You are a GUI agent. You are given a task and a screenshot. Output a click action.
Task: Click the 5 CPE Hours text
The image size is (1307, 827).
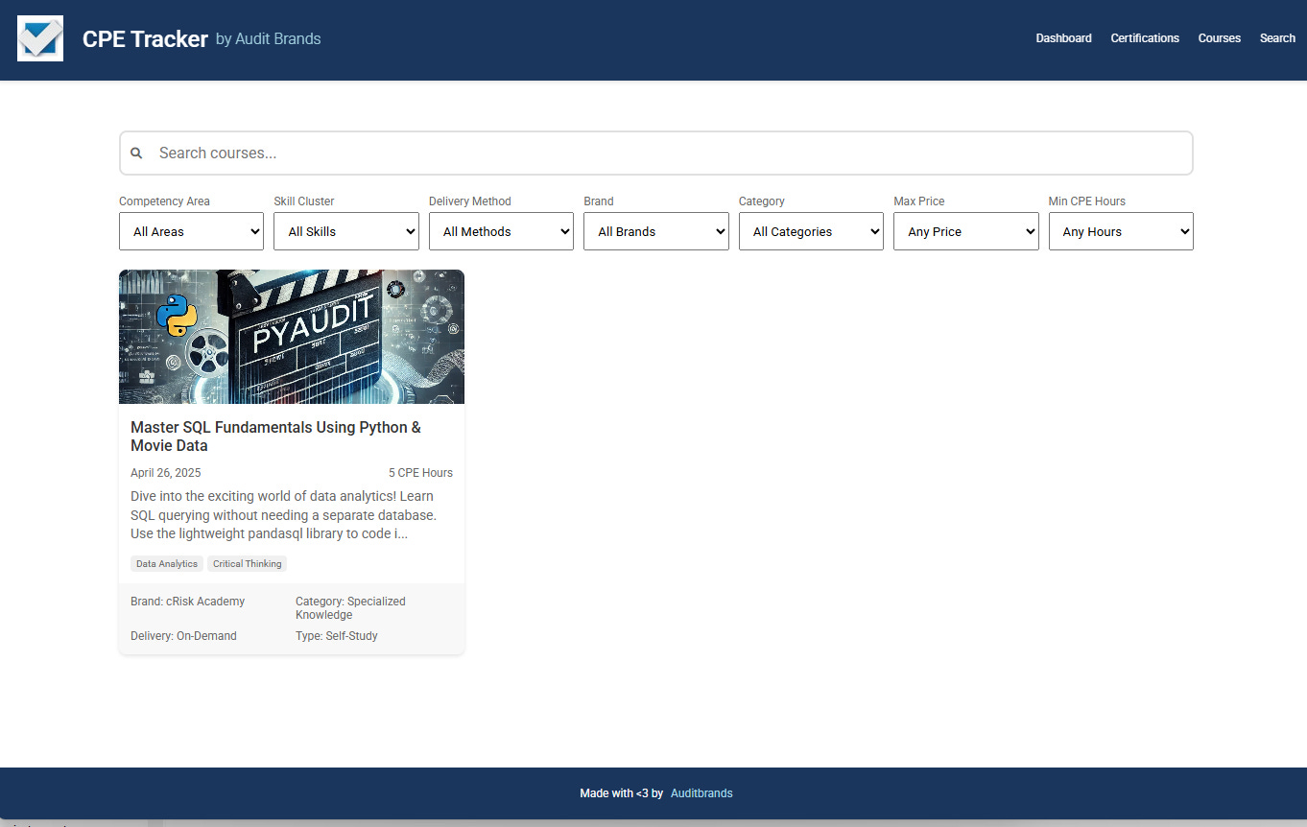pyautogui.click(x=420, y=473)
